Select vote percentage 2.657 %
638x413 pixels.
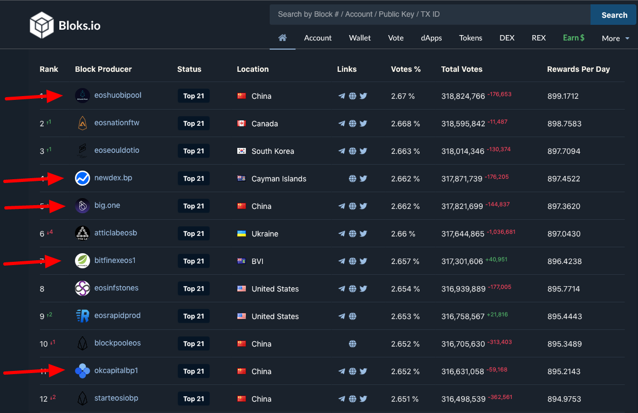point(405,261)
